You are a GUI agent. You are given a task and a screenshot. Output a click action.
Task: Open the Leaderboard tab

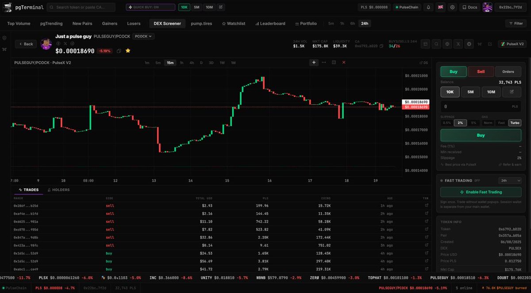269,23
